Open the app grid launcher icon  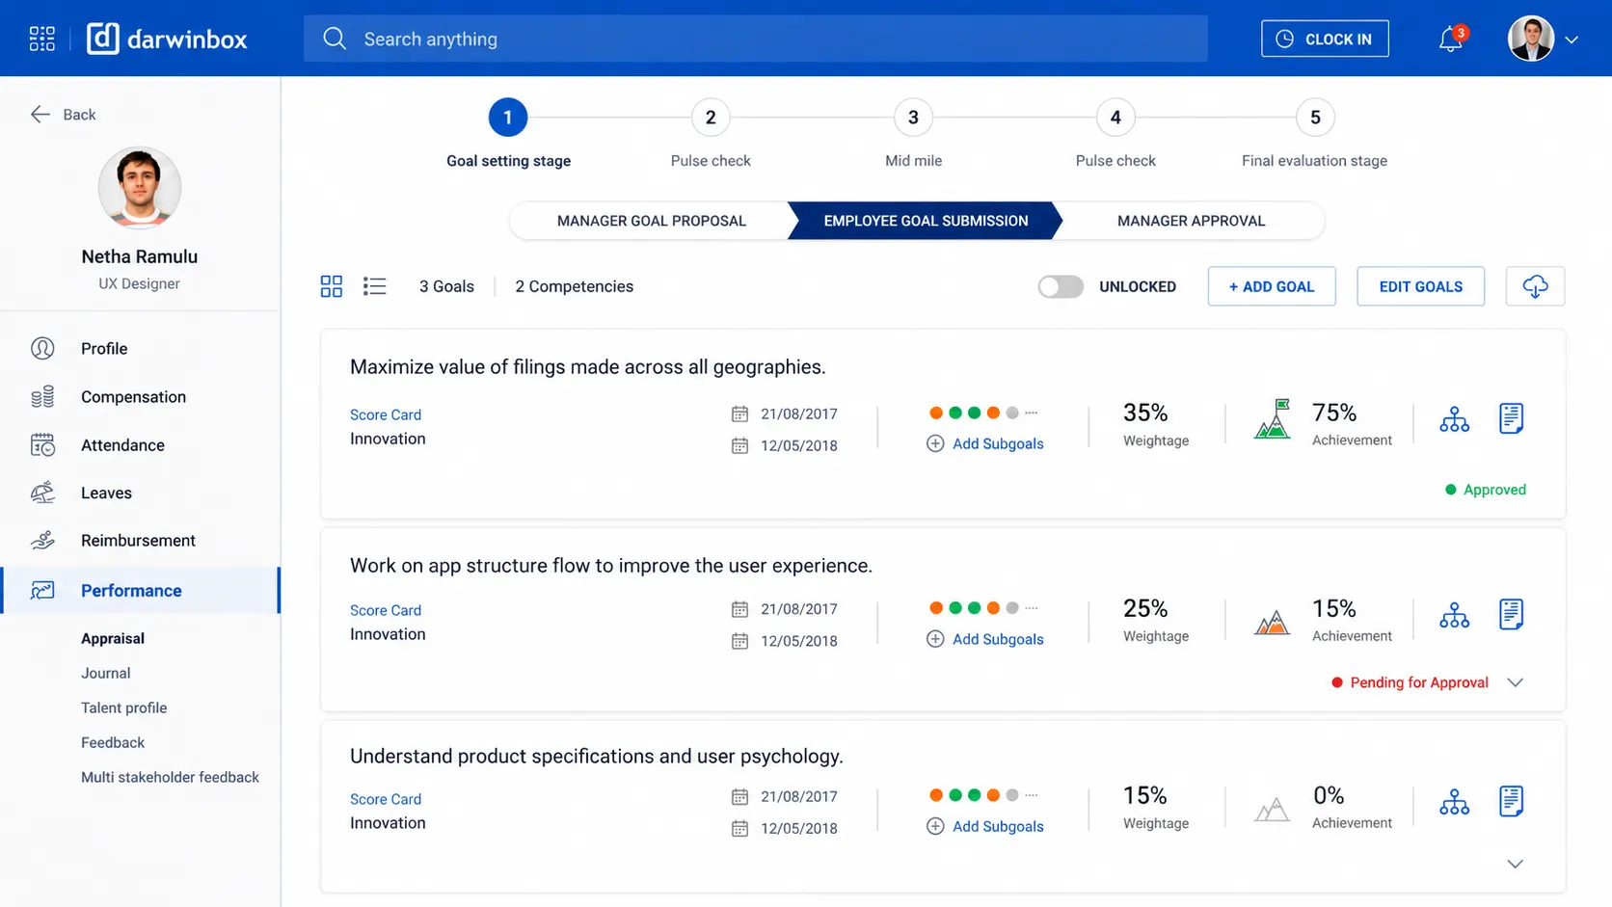[x=42, y=39]
